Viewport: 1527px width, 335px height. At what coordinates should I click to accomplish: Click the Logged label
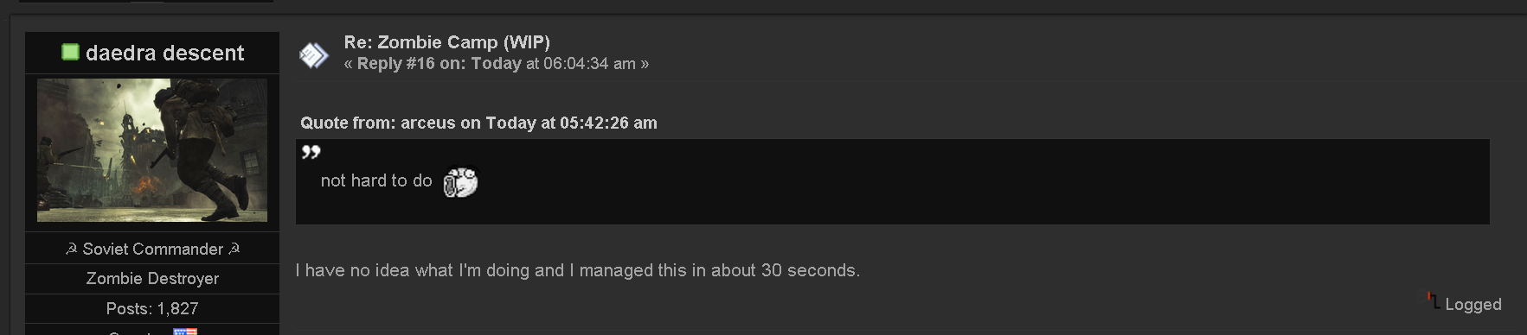[x=1473, y=304]
